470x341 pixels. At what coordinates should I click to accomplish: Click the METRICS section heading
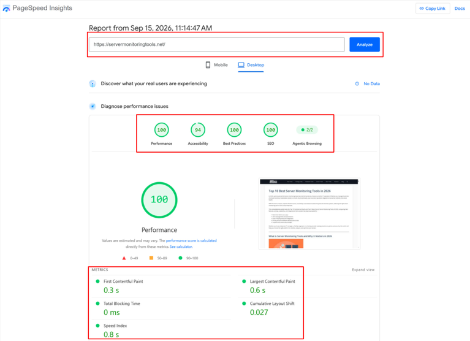coord(100,270)
